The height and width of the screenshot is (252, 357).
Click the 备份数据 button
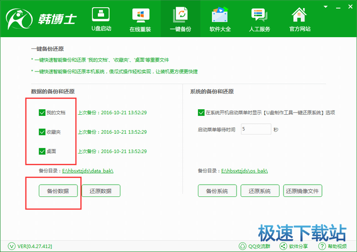pos(59,191)
